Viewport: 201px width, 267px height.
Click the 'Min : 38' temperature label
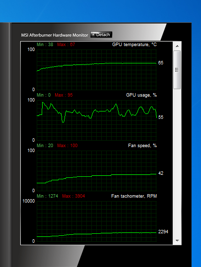pyautogui.click(x=45, y=45)
